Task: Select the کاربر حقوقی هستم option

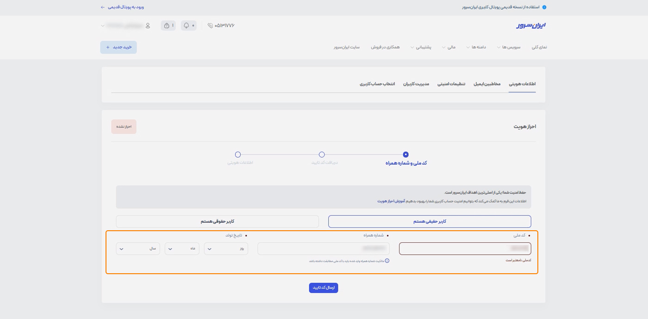Action: 218,221
